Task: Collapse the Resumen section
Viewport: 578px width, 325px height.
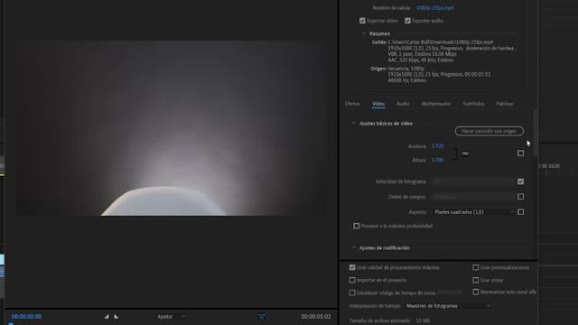Action: click(364, 33)
